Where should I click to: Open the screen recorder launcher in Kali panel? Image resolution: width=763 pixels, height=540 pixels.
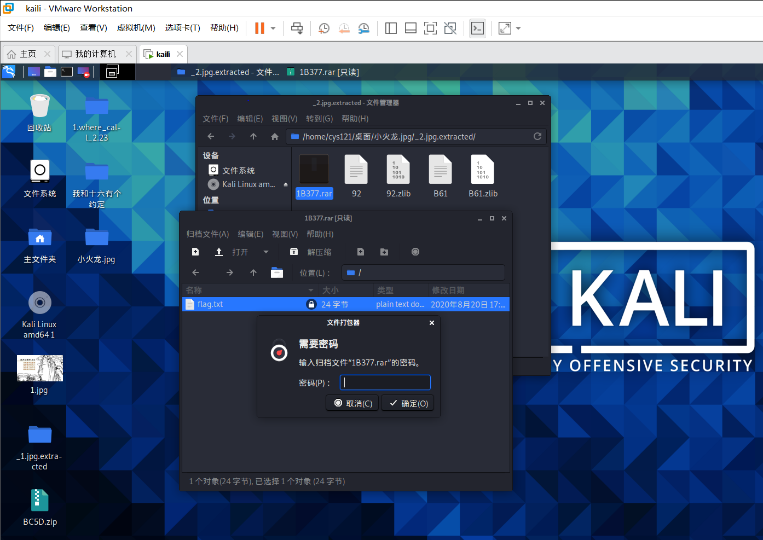click(x=83, y=72)
